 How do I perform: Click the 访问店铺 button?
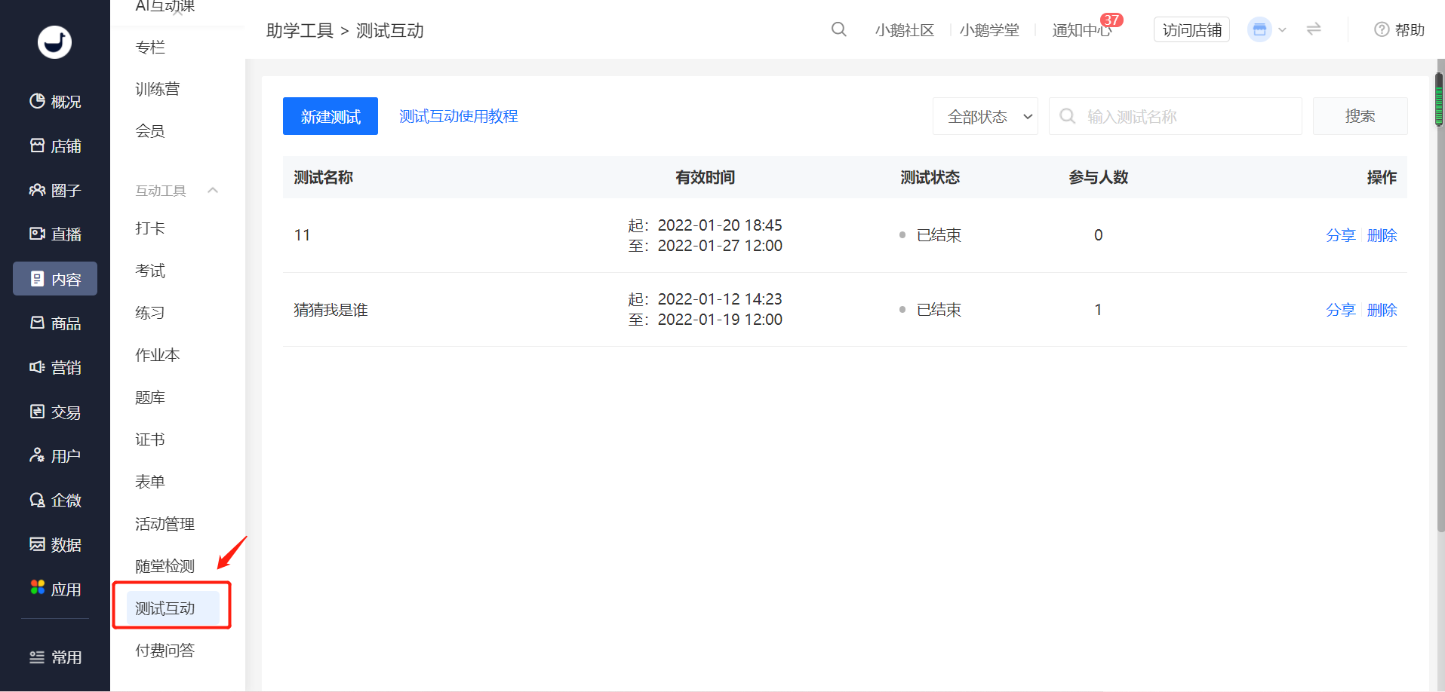pyautogui.click(x=1191, y=29)
